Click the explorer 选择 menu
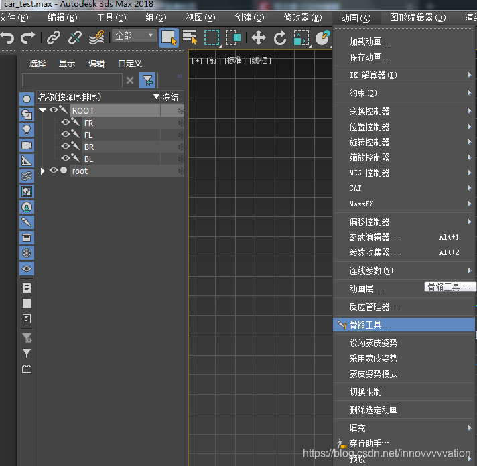This screenshot has width=477, height=466. click(x=38, y=63)
